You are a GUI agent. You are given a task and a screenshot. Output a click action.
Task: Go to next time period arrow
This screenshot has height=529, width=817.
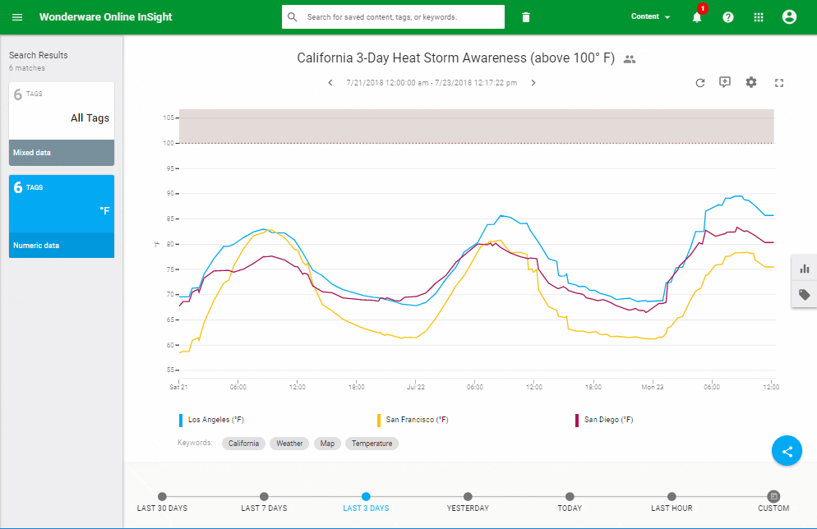tap(533, 83)
